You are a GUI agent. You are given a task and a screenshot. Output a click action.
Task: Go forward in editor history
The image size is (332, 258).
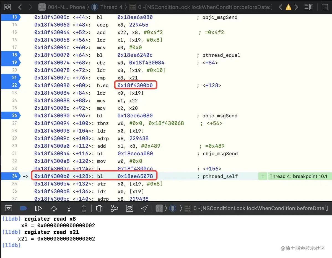pos(30,7)
